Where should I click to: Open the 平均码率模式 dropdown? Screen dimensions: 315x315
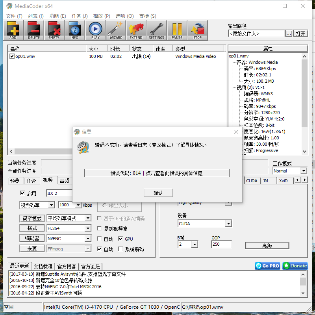(88, 218)
